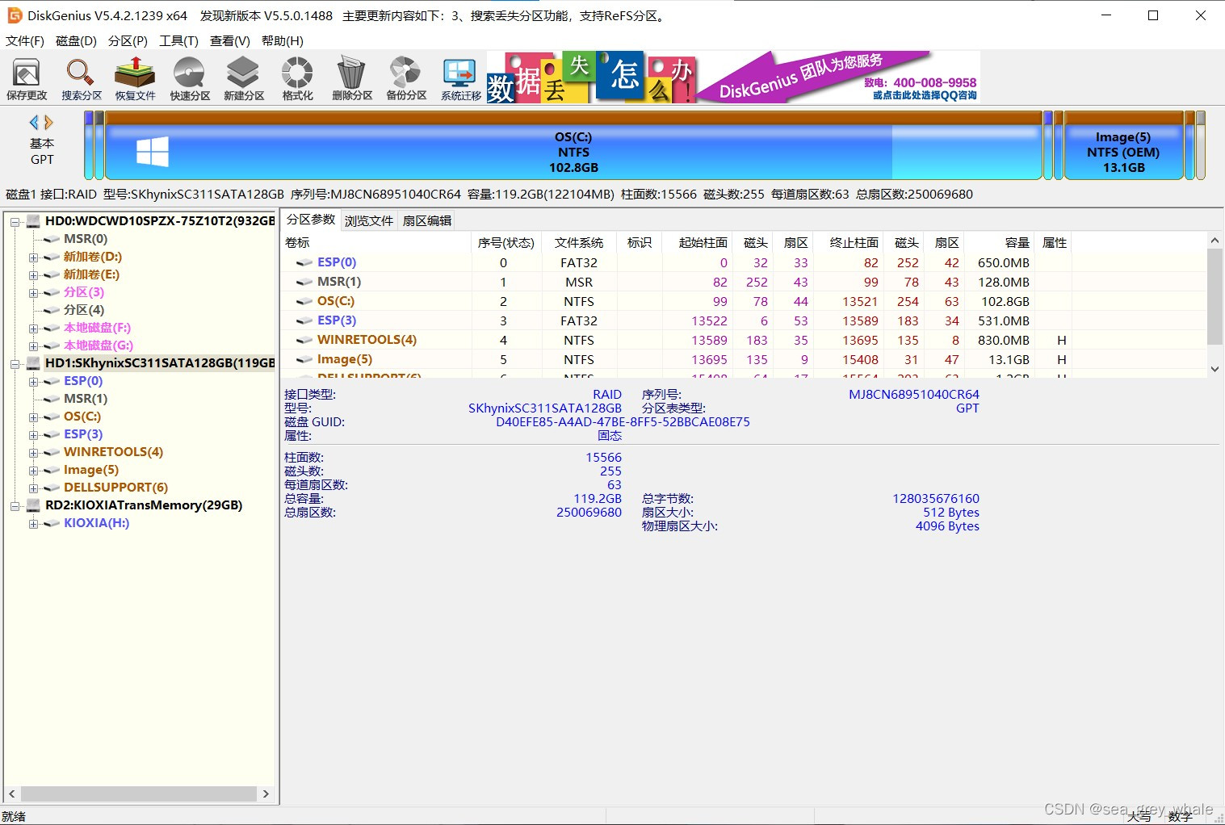Select the Image(5) partition block in disk map
Viewport: 1225px width, 825px height.
(1123, 145)
